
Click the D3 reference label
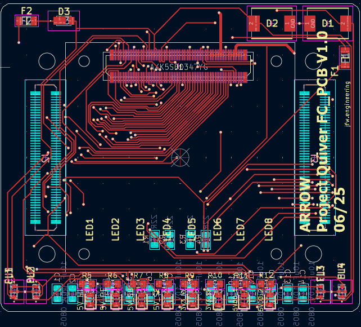pyautogui.click(x=64, y=11)
